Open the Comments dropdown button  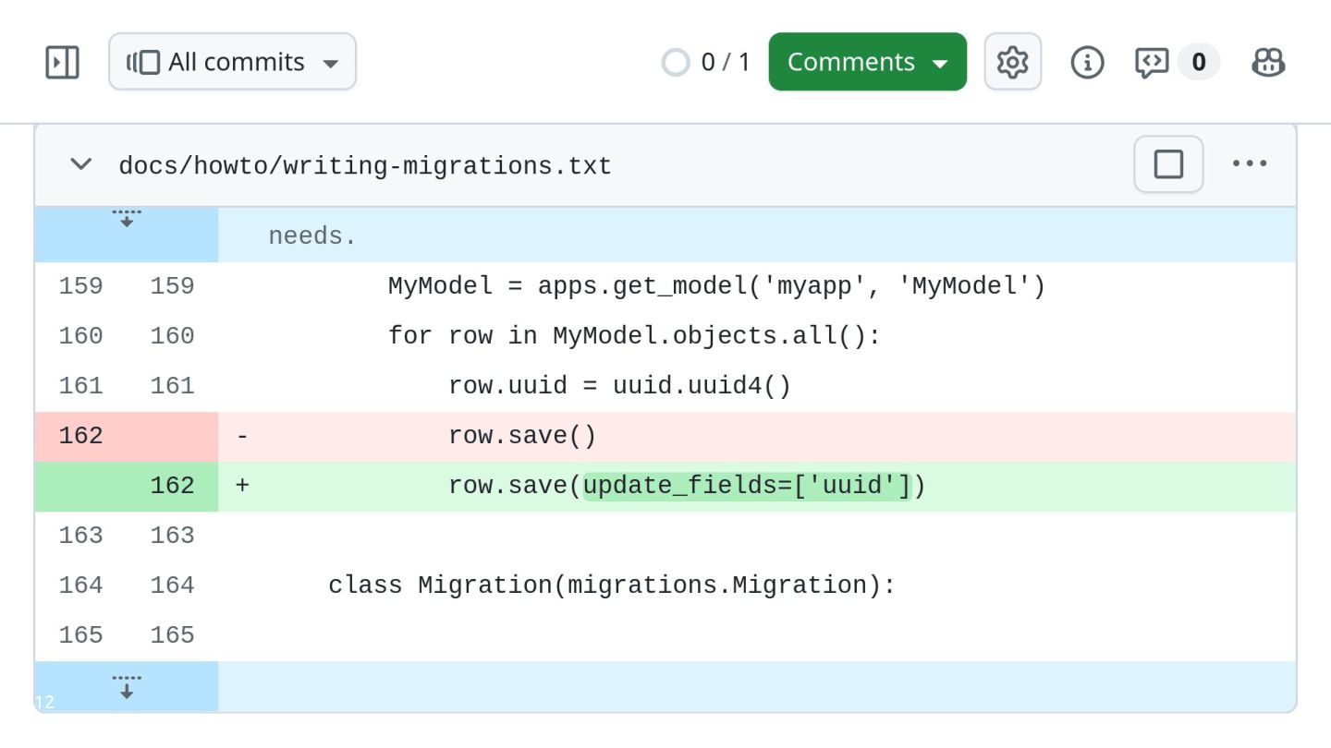[x=867, y=62]
